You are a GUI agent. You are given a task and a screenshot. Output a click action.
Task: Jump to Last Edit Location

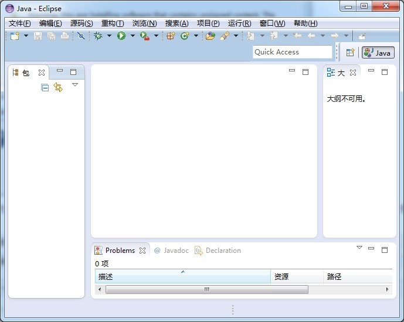[x=298, y=36]
